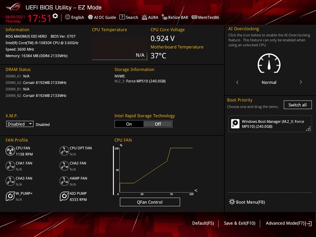Click the 17:51 clock time
This screenshot has width=316, height=237.
pos(39,18)
